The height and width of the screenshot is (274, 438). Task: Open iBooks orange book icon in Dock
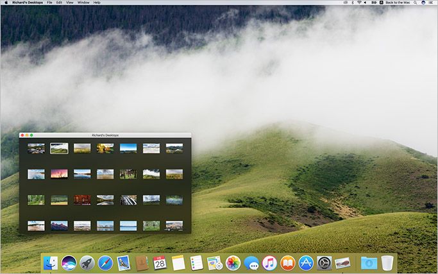coord(288,263)
